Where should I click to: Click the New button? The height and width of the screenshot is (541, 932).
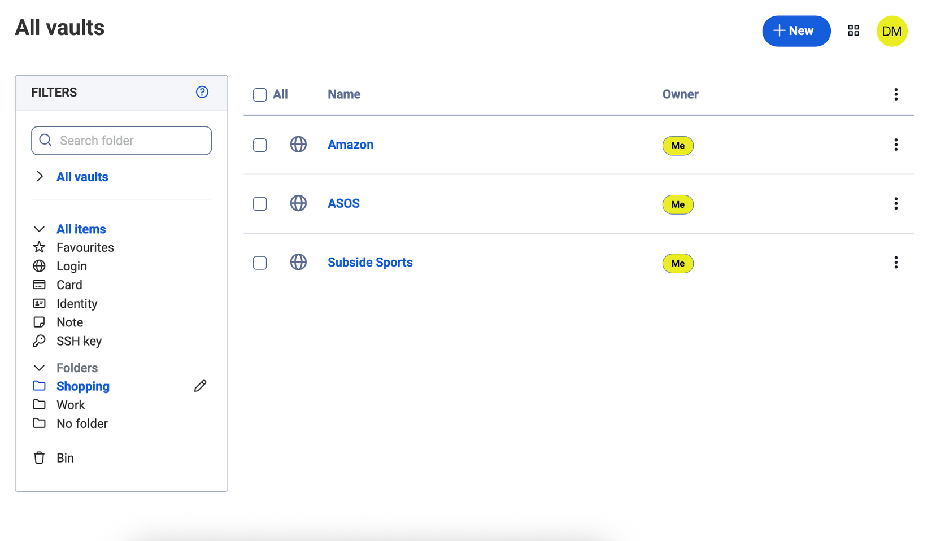(x=796, y=31)
